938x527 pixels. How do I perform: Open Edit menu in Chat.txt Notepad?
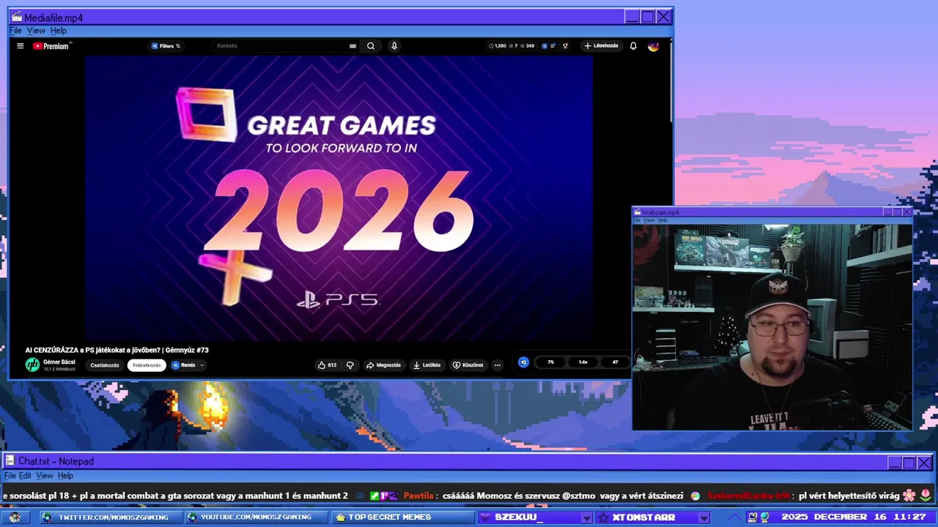[25, 476]
